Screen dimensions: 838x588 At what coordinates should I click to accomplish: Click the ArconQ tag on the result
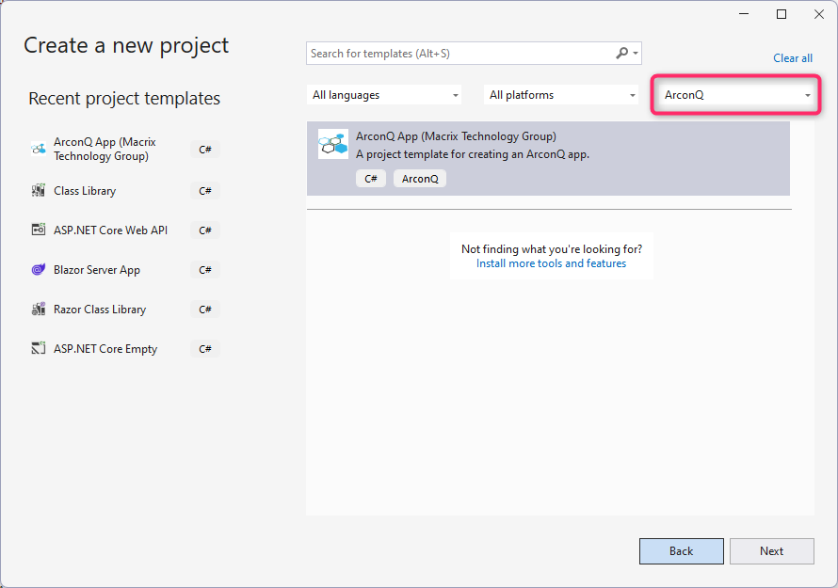420,179
